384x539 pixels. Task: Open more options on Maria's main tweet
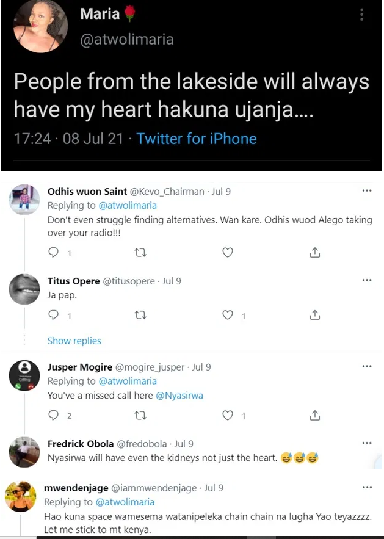click(361, 15)
